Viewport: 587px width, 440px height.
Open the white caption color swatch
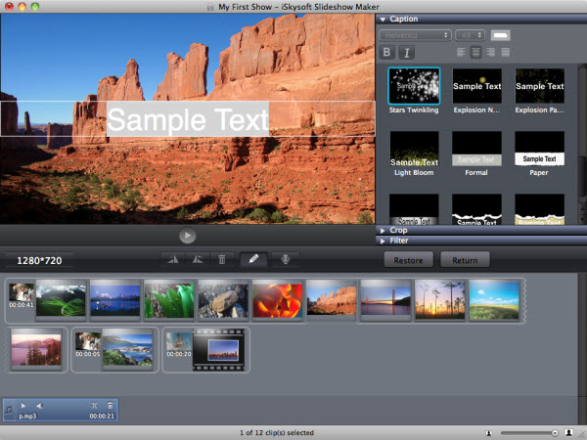(x=500, y=35)
